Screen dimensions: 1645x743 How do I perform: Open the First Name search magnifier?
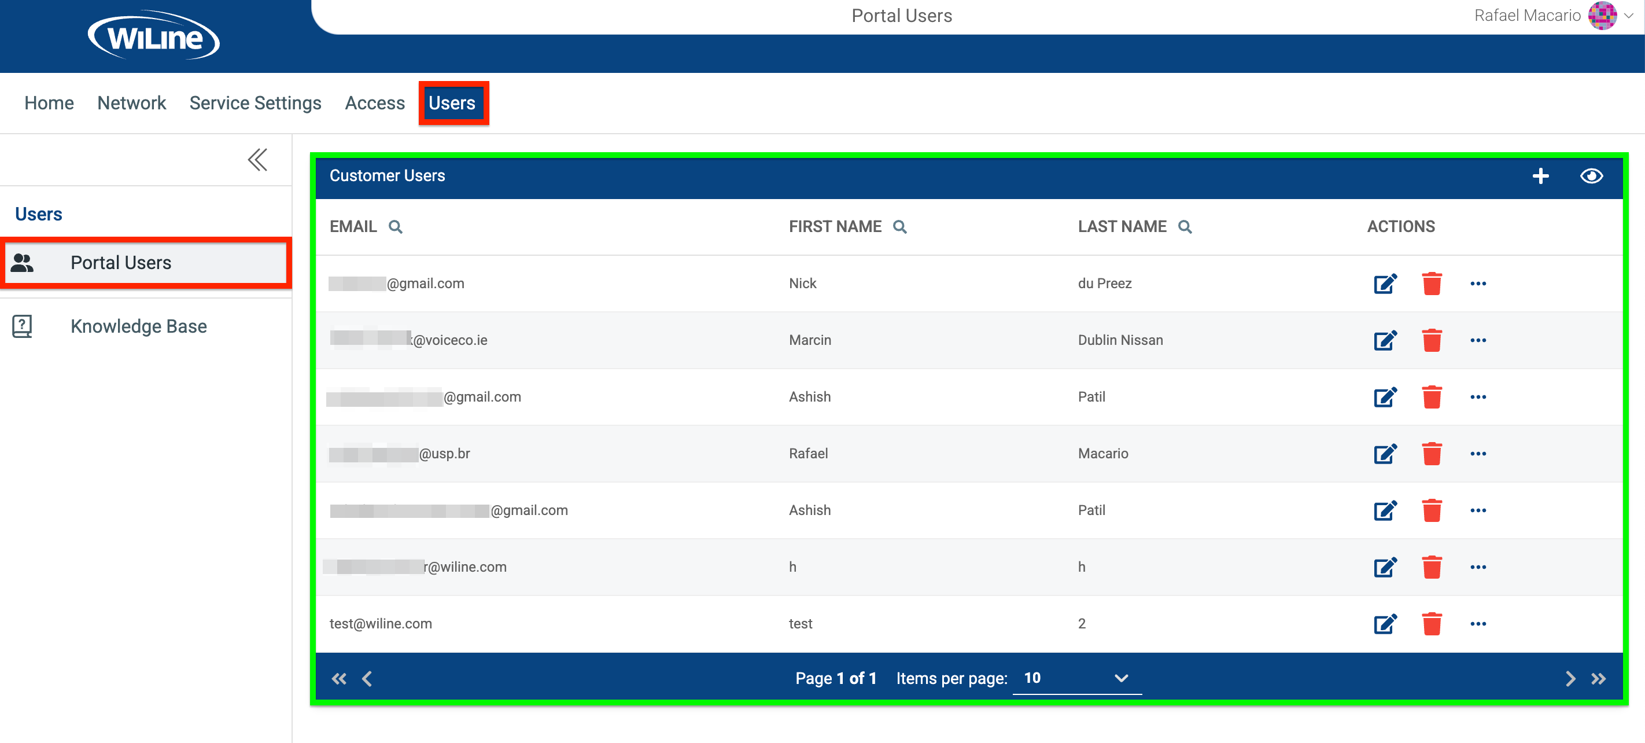point(901,227)
